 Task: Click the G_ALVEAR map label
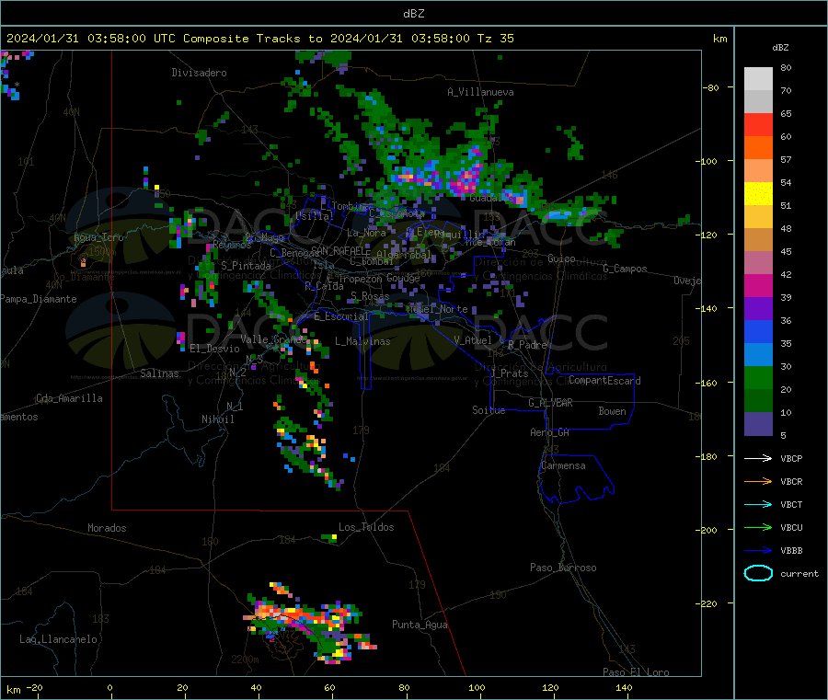coord(550,403)
